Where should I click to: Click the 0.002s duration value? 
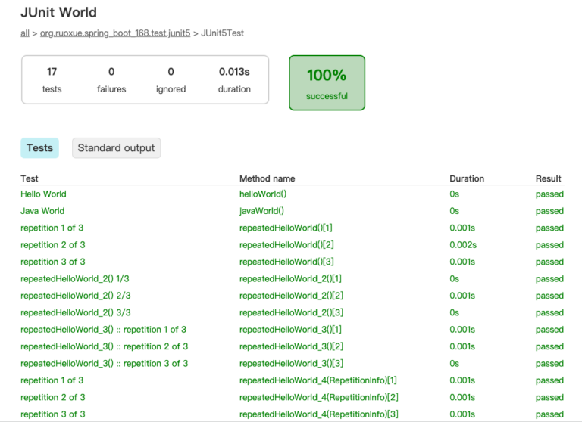[x=463, y=245]
